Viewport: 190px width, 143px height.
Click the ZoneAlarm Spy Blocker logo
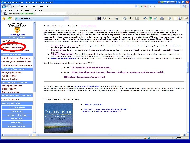(x=18, y=14)
